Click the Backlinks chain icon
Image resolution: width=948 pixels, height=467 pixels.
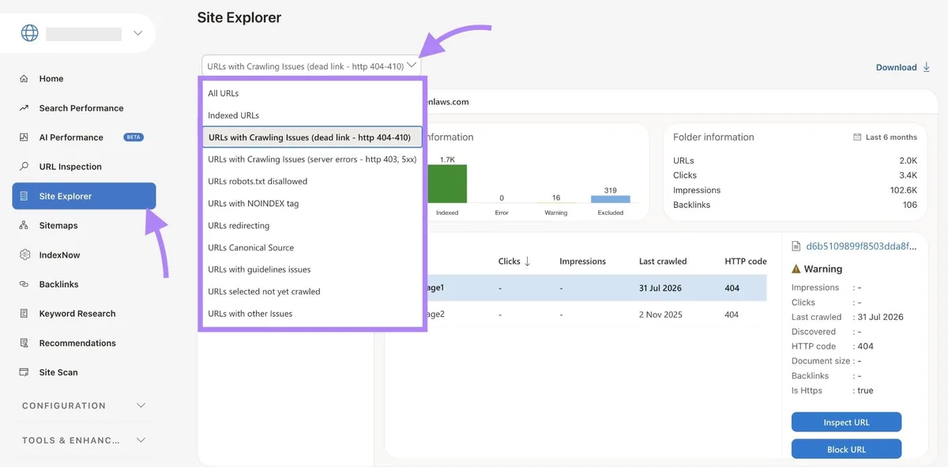(x=24, y=284)
